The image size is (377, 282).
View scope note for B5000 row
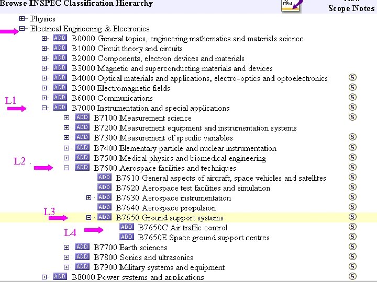coord(352,87)
